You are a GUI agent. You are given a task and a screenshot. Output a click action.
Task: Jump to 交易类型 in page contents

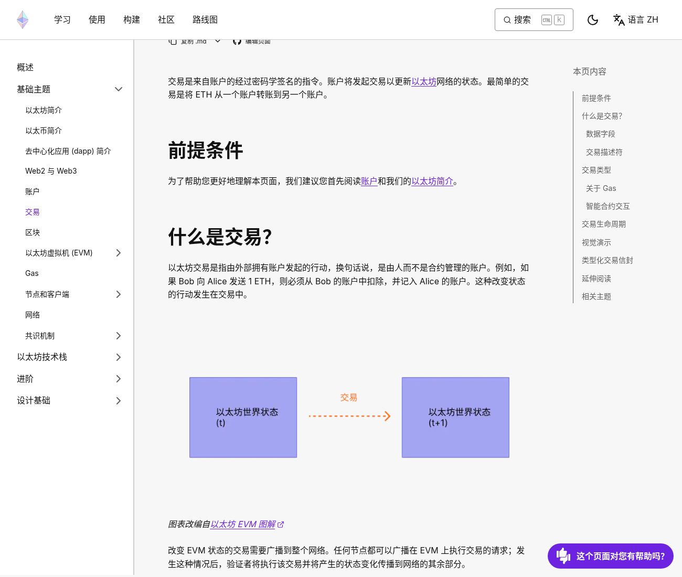click(596, 170)
